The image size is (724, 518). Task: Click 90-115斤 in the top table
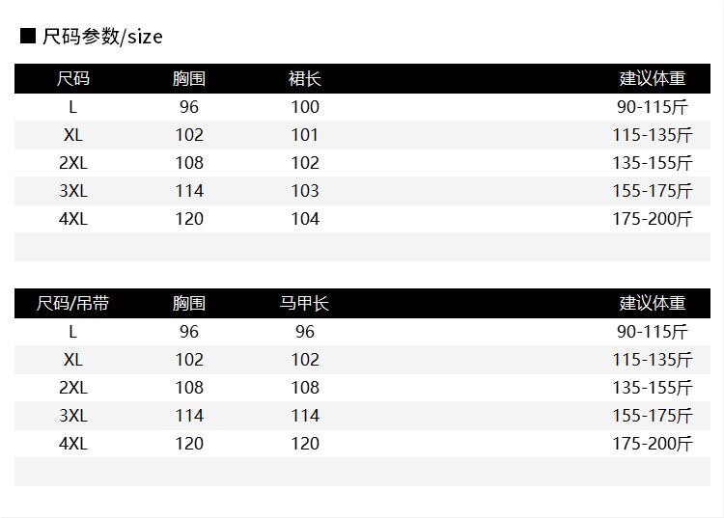653,107
